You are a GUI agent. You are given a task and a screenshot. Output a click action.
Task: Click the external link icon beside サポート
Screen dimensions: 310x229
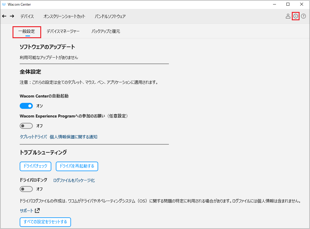(x=37, y=211)
